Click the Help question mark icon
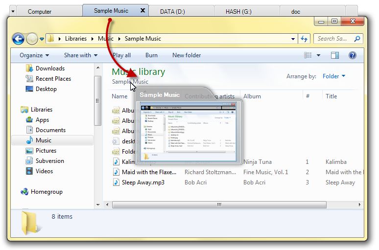Screen dimensions: 379x250 click(353, 55)
